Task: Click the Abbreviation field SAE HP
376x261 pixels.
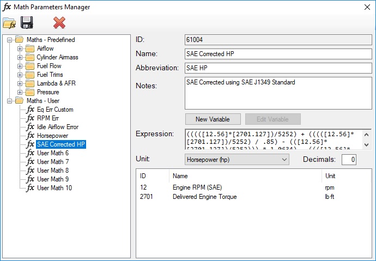Action: (x=277, y=68)
